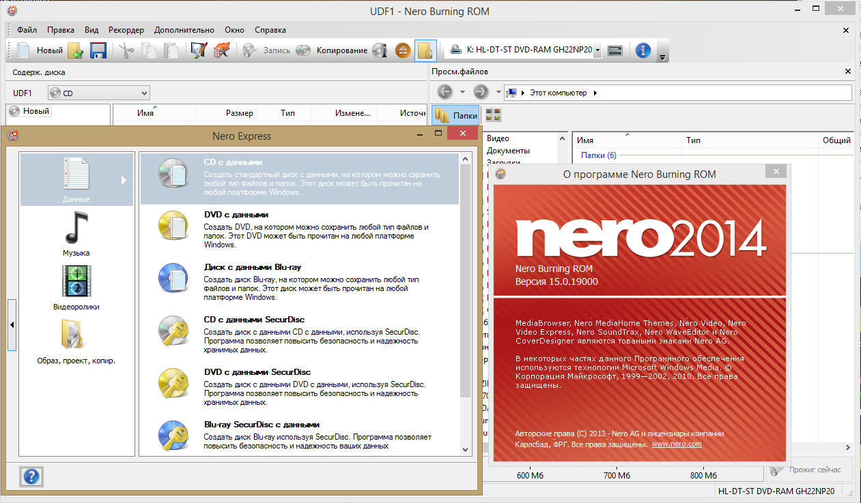Screen dimensions: 861x503
Task: Open the CD disc type dropdown
Action: [98, 93]
